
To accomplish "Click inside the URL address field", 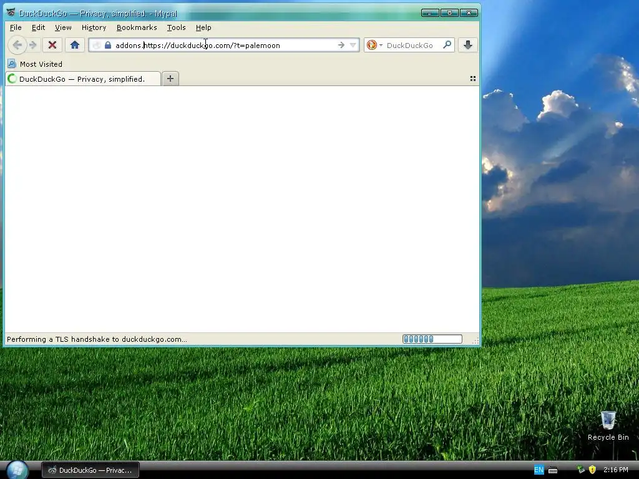I will point(224,45).
